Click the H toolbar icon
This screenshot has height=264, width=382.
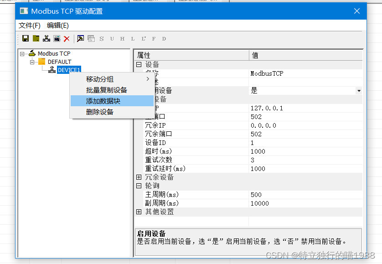pyautogui.click(x=123, y=38)
